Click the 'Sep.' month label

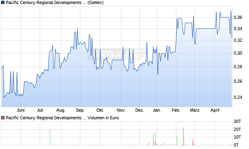80,110
